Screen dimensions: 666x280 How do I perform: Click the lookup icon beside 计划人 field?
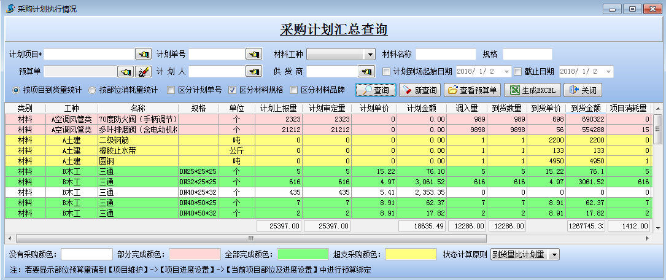click(x=254, y=71)
